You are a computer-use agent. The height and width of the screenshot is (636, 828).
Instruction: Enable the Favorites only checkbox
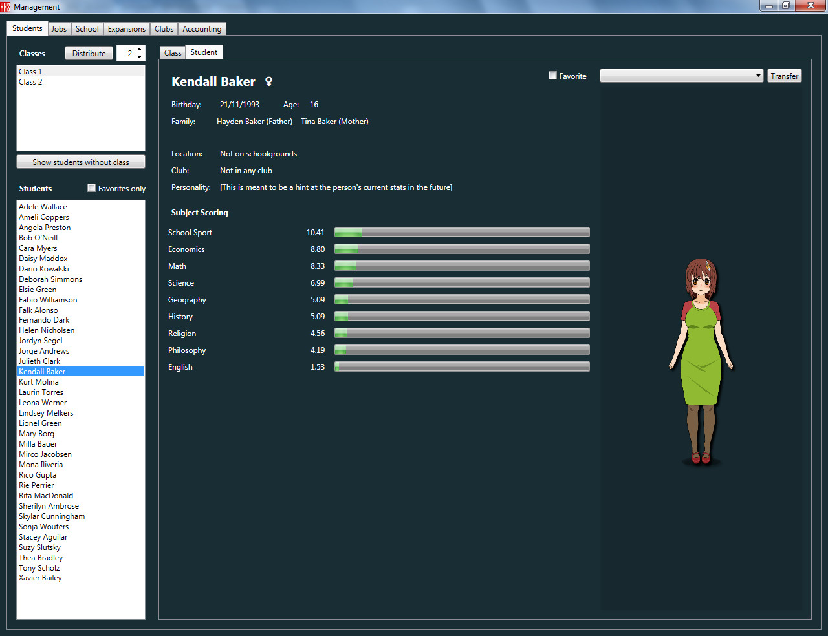pyautogui.click(x=91, y=188)
